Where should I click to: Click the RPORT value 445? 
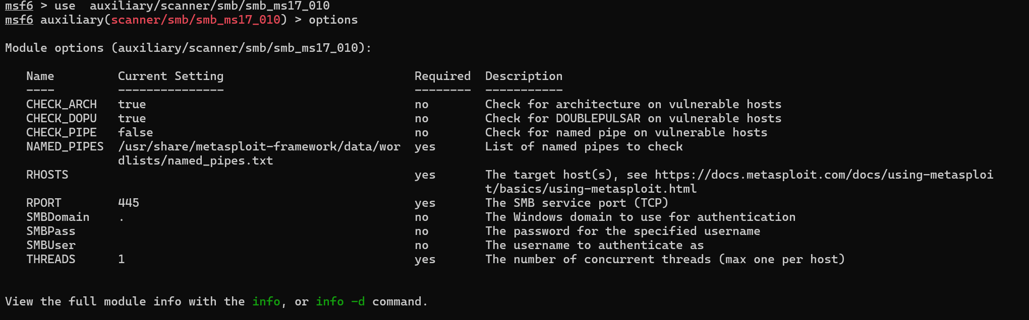(x=129, y=203)
